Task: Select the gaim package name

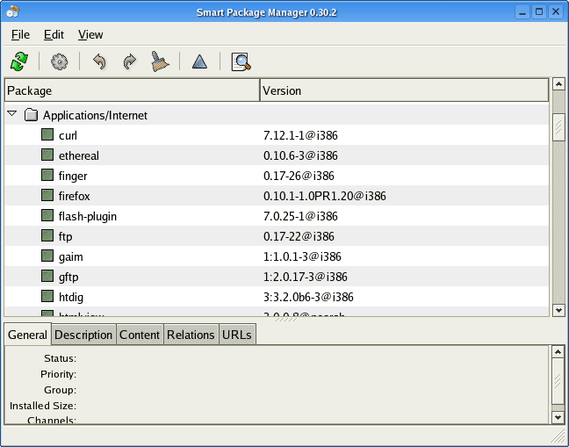Action: click(x=71, y=257)
